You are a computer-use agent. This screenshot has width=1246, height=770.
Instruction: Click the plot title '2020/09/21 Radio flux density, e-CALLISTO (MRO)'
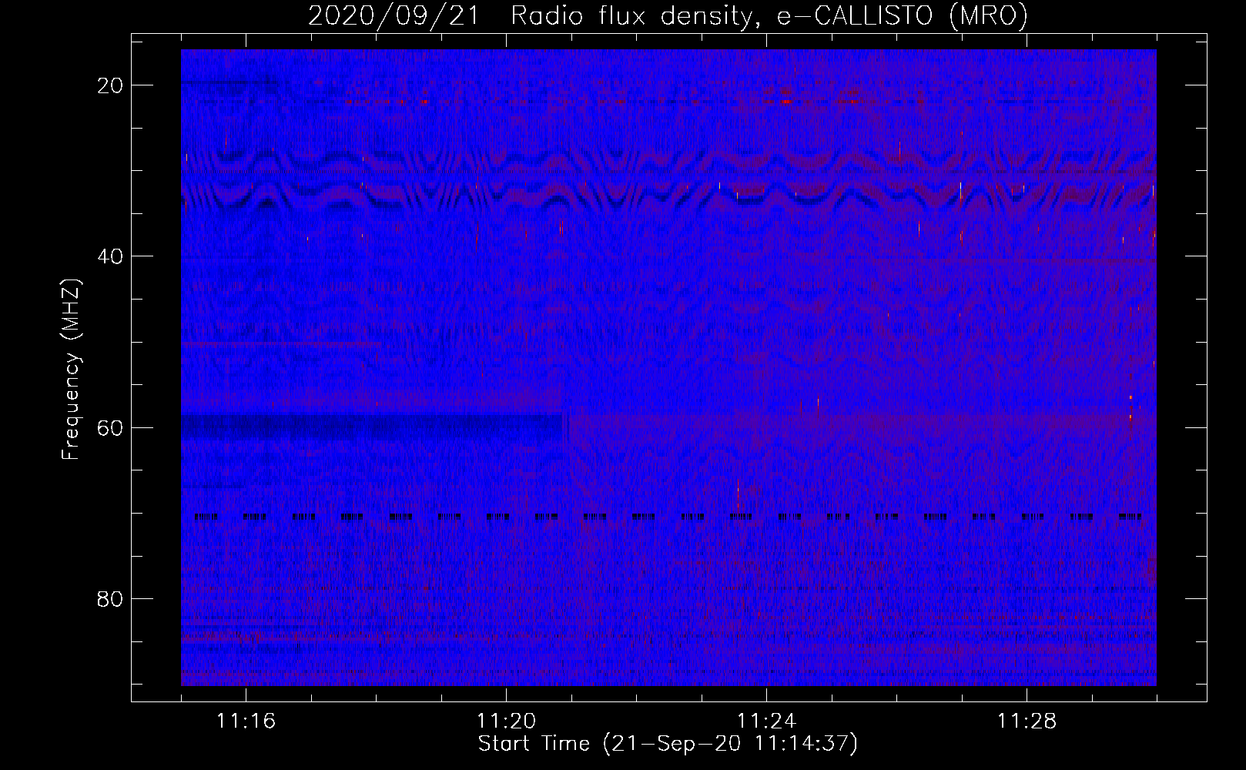point(668,16)
